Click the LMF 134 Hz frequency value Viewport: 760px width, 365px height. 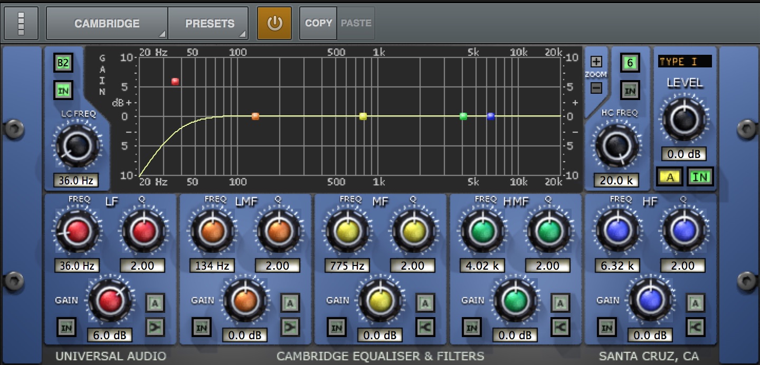[x=212, y=265]
